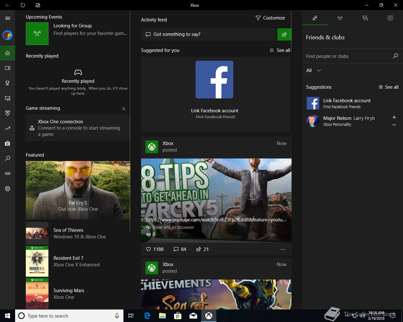Share the post with 21 shares
This screenshot has height=322, width=403.
click(202, 249)
